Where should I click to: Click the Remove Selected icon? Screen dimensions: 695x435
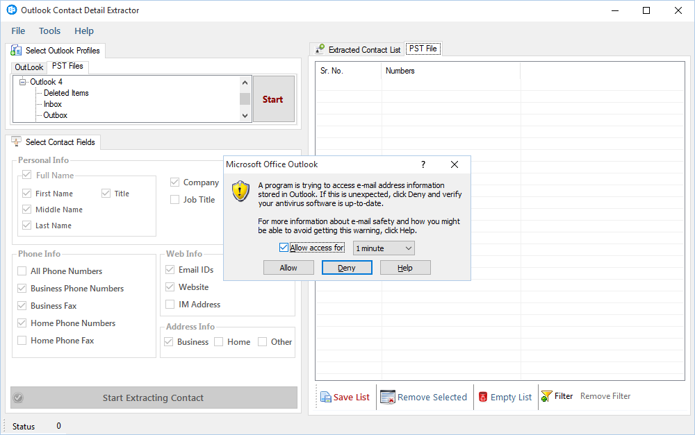[387, 397]
